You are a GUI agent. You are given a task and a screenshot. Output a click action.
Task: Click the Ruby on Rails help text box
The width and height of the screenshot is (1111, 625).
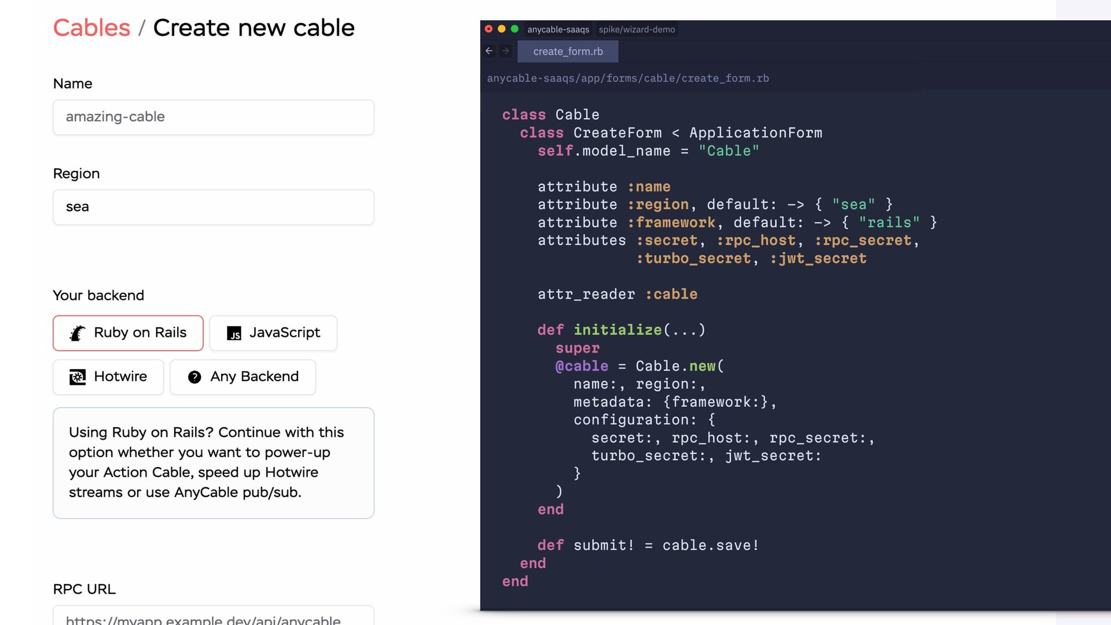click(x=213, y=462)
